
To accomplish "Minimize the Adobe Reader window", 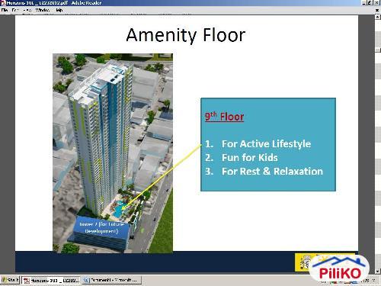I will (364, 3).
